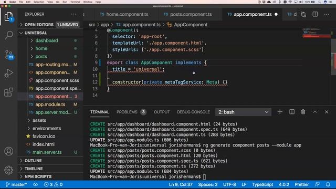Change end of line LF setting
This screenshot has width=336, height=189.
point(244,184)
